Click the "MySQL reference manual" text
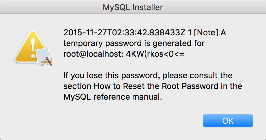The image size is (266, 140). tap(113, 97)
